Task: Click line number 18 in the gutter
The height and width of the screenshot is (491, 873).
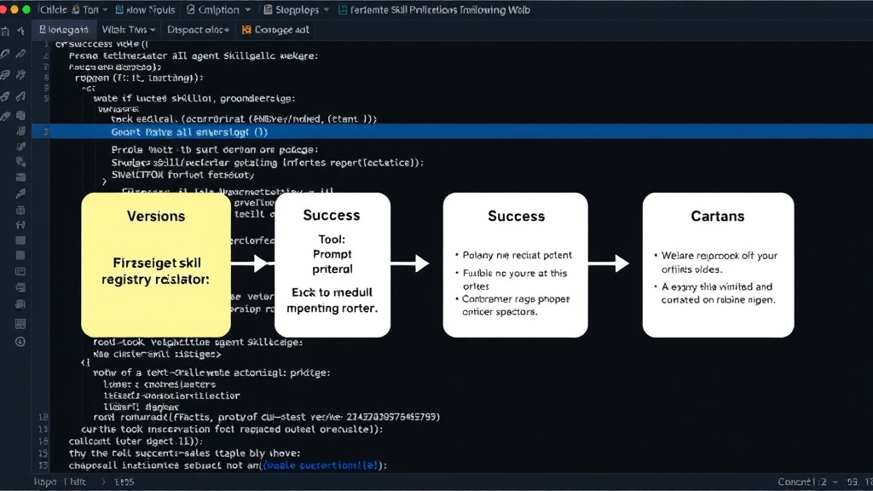Action: coord(43,417)
